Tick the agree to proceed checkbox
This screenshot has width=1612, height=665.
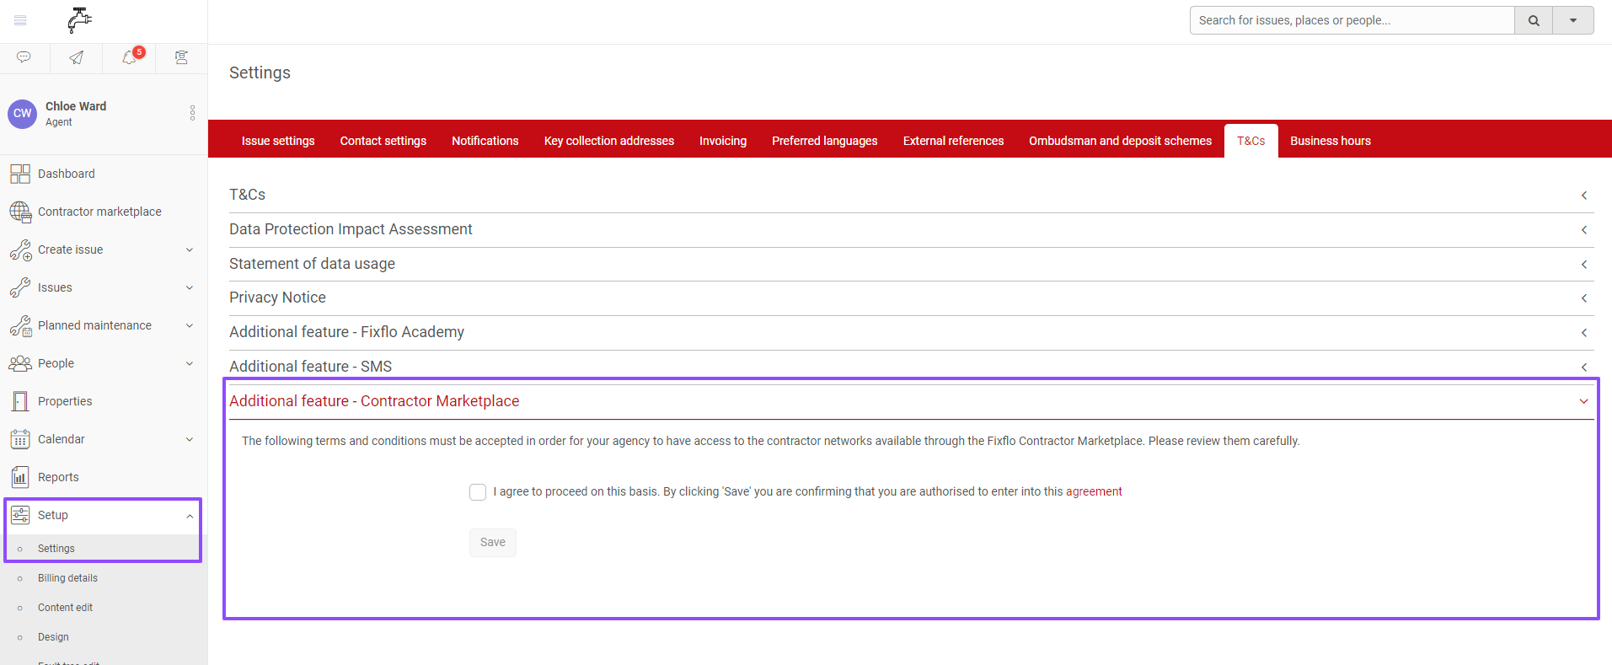478,492
